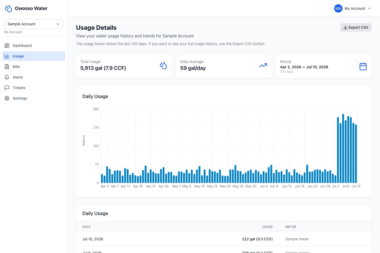Image resolution: width=380 pixels, height=253 pixels.
Task: Navigate to Alerts in the sidebar
Action: [x=34, y=77]
